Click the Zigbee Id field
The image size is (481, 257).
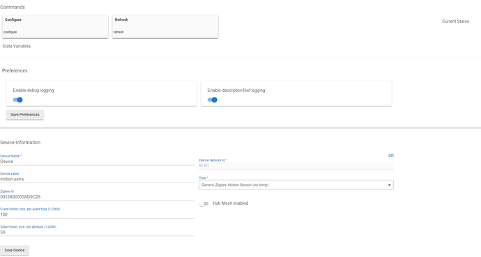tap(97, 197)
